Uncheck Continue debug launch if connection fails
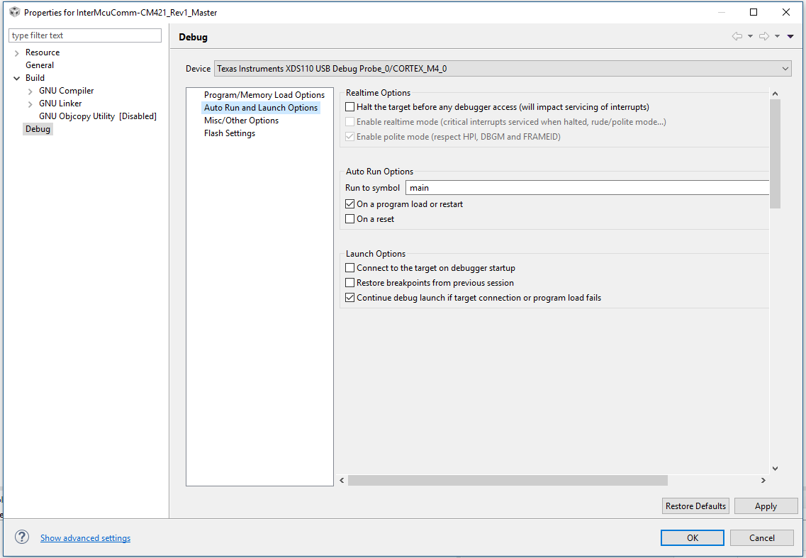Screen dimensions: 806x558 pos(350,298)
